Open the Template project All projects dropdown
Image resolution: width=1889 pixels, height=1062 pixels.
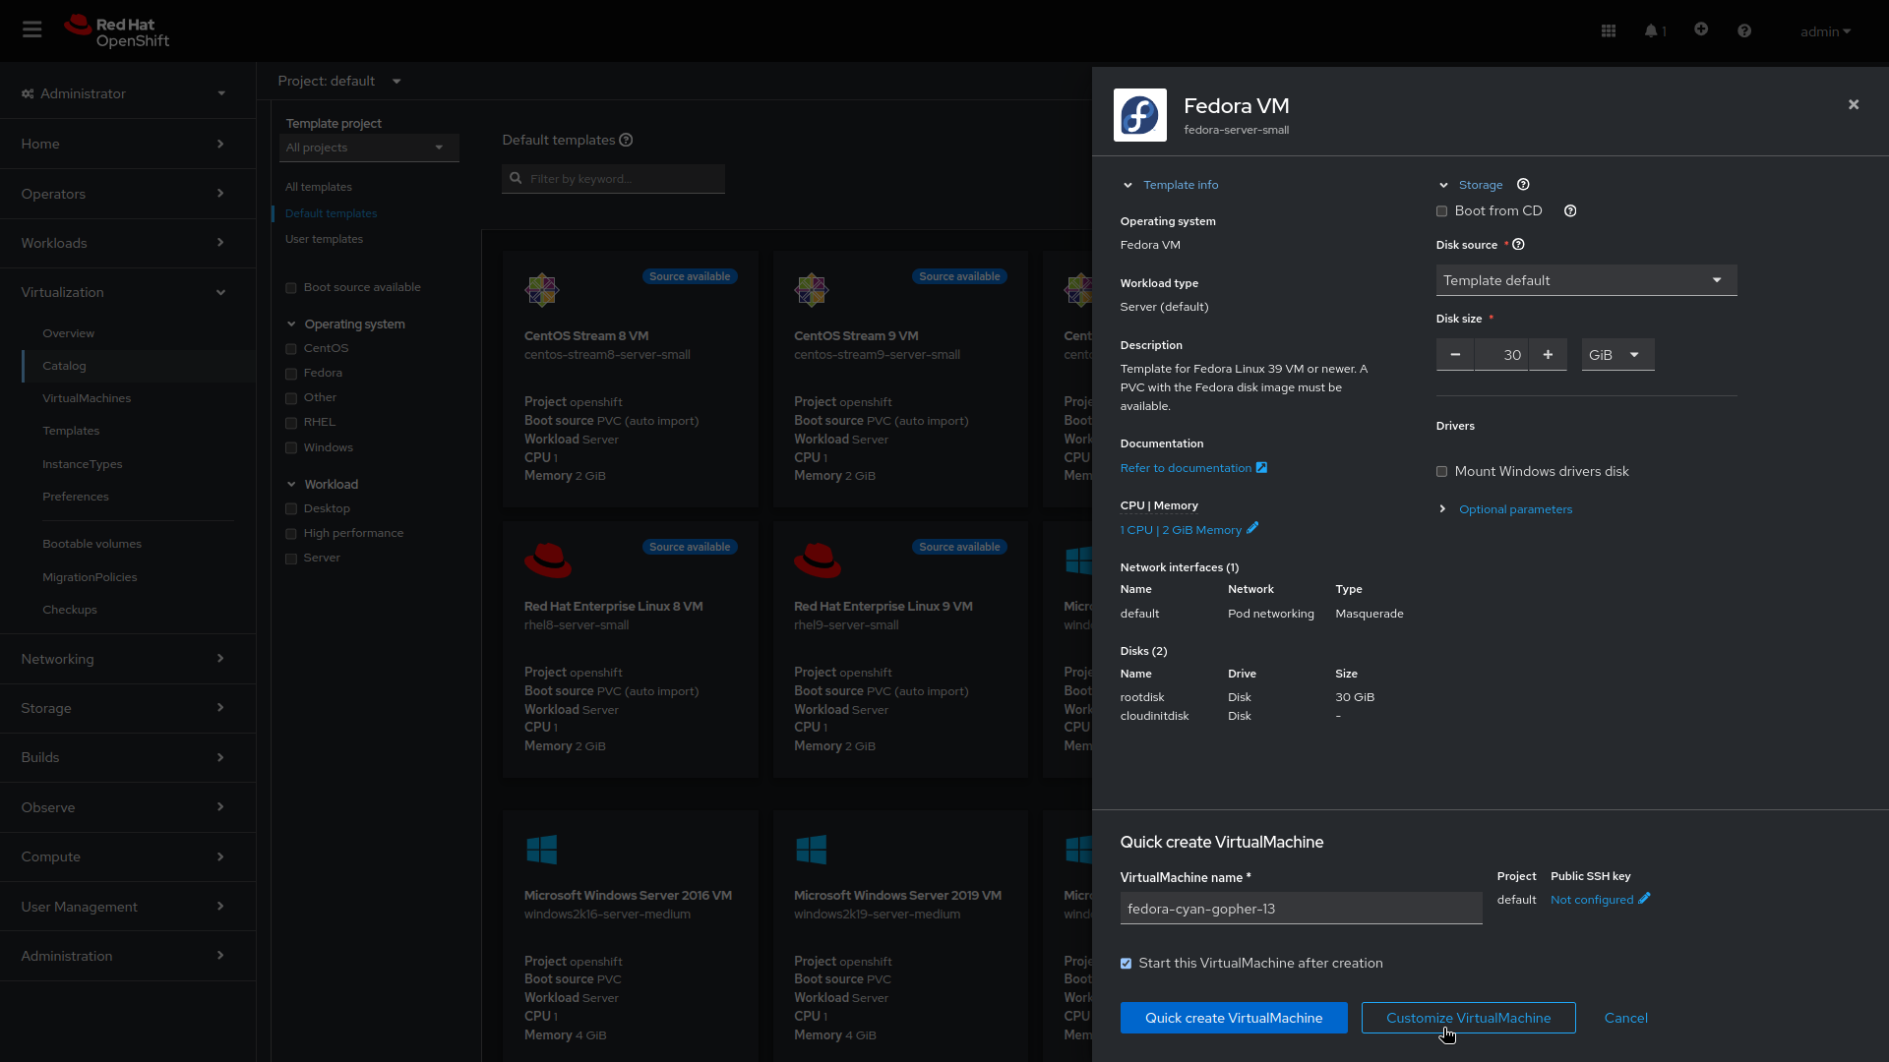[369, 147]
